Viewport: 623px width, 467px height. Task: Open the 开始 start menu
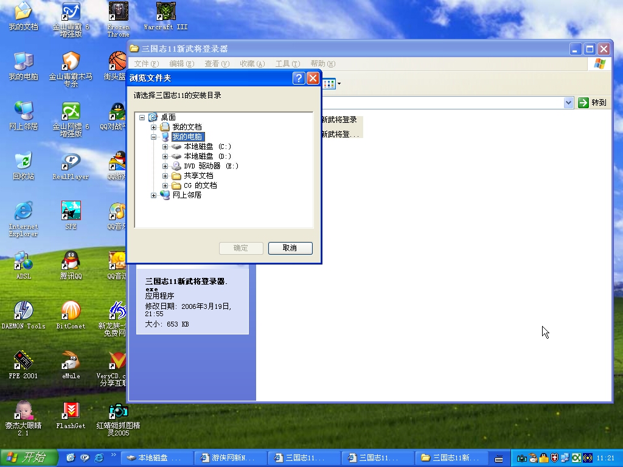(29, 458)
